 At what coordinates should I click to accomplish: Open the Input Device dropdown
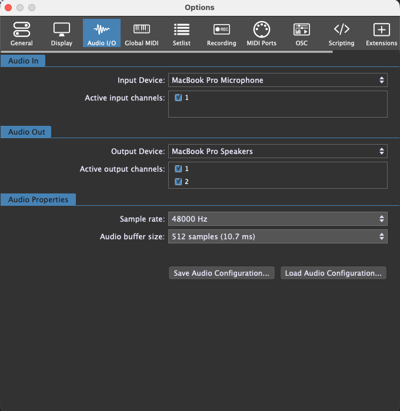coord(278,81)
